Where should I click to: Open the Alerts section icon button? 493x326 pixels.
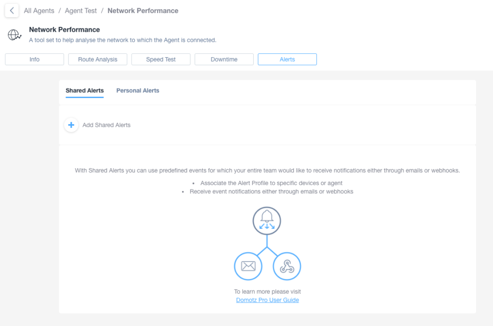[x=287, y=59]
